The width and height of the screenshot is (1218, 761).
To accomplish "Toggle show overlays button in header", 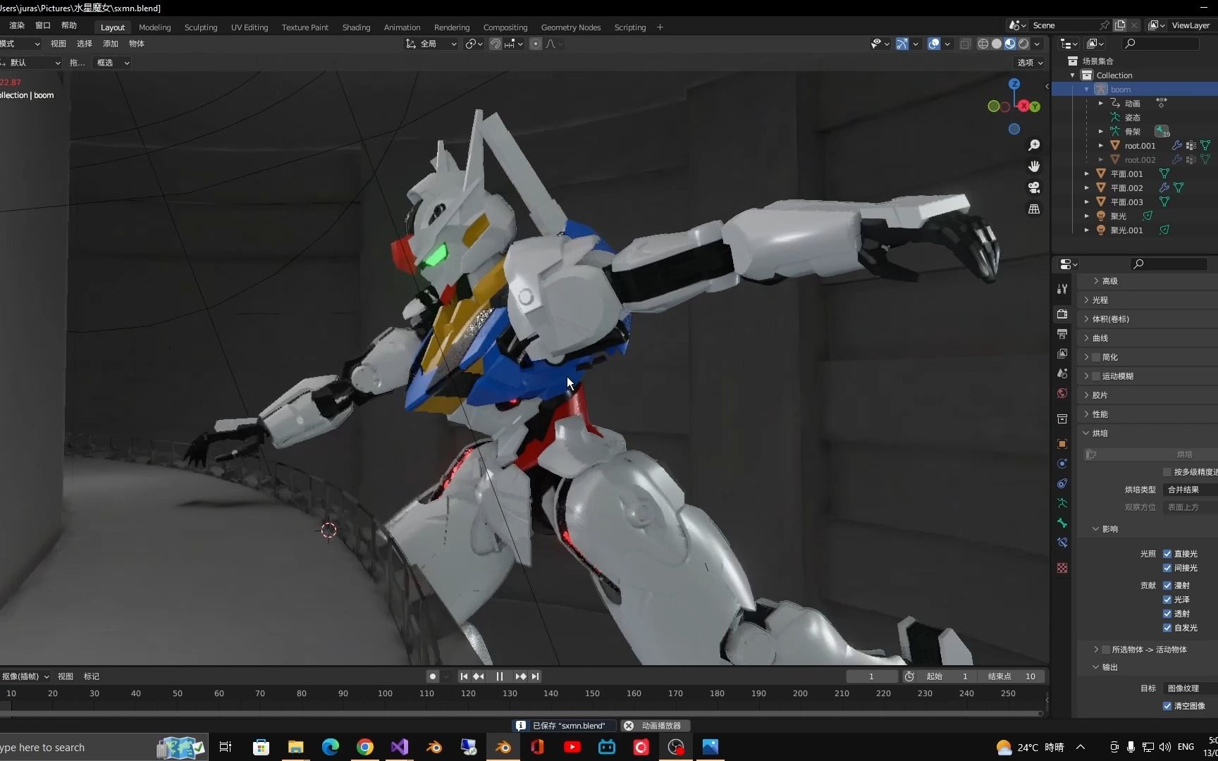I will click(934, 44).
